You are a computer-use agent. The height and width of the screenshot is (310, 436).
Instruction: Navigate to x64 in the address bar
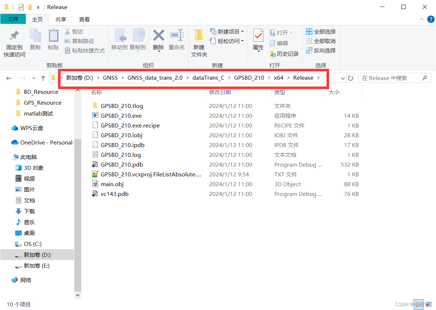tap(279, 77)
